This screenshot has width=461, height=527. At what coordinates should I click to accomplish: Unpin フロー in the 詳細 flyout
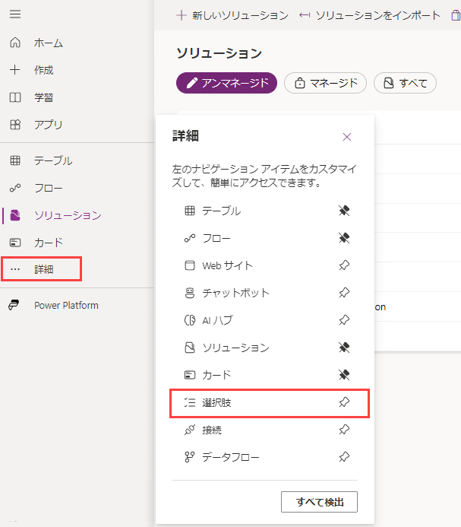click(x=344, y=238)
